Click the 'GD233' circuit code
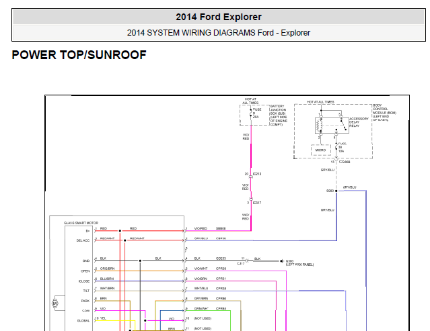This screenshot has height=331, width=430. (x=221, y=258)
